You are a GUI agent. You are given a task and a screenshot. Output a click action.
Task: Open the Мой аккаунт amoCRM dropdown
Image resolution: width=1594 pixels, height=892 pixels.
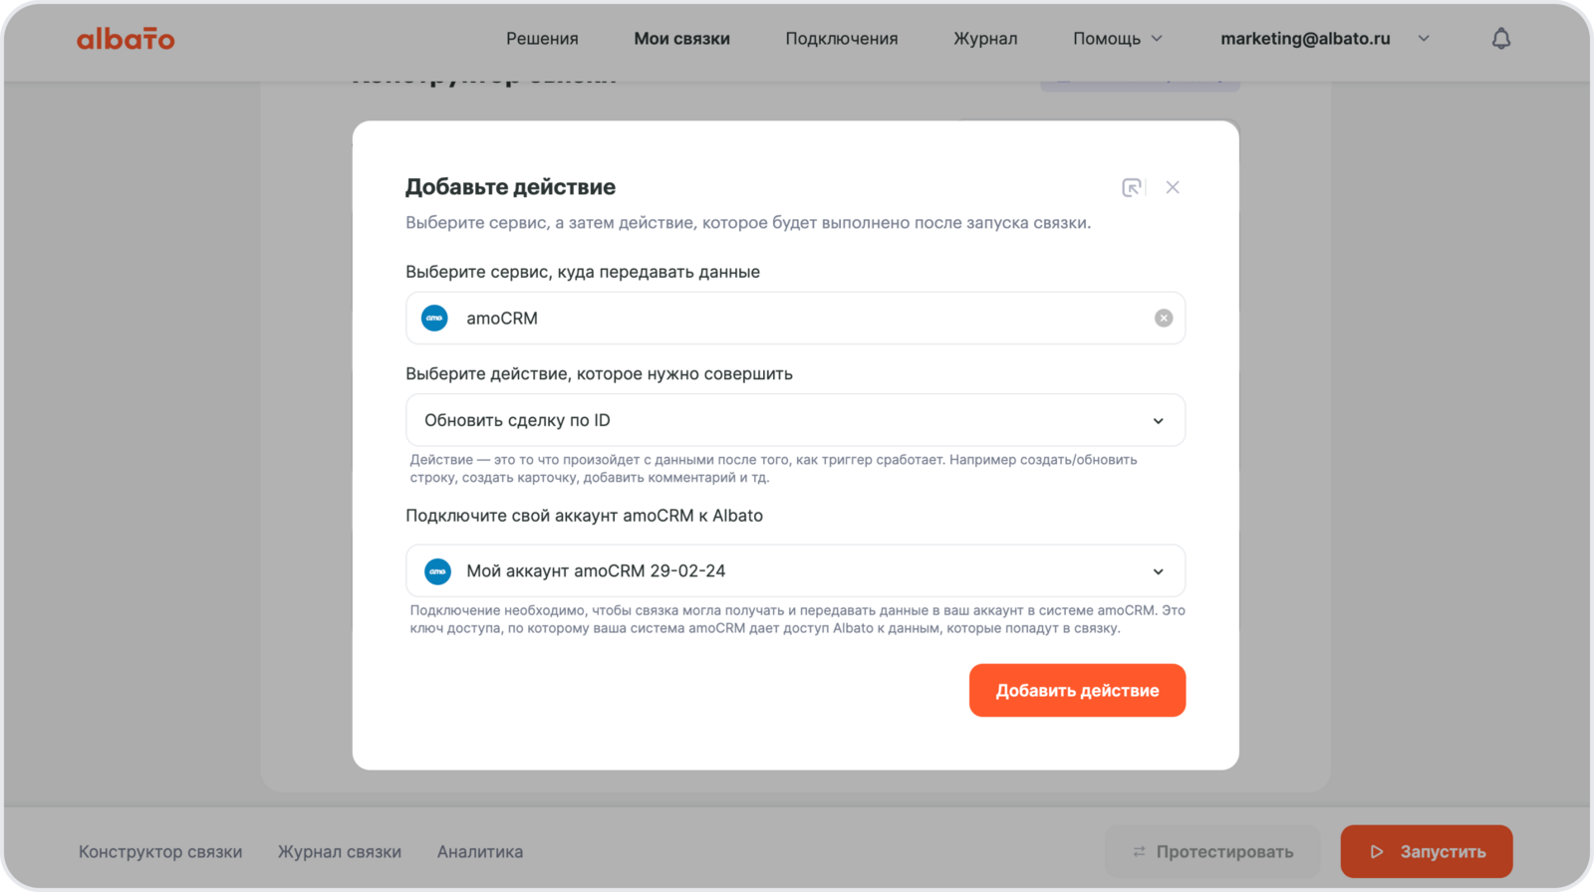pos(1158,571)
